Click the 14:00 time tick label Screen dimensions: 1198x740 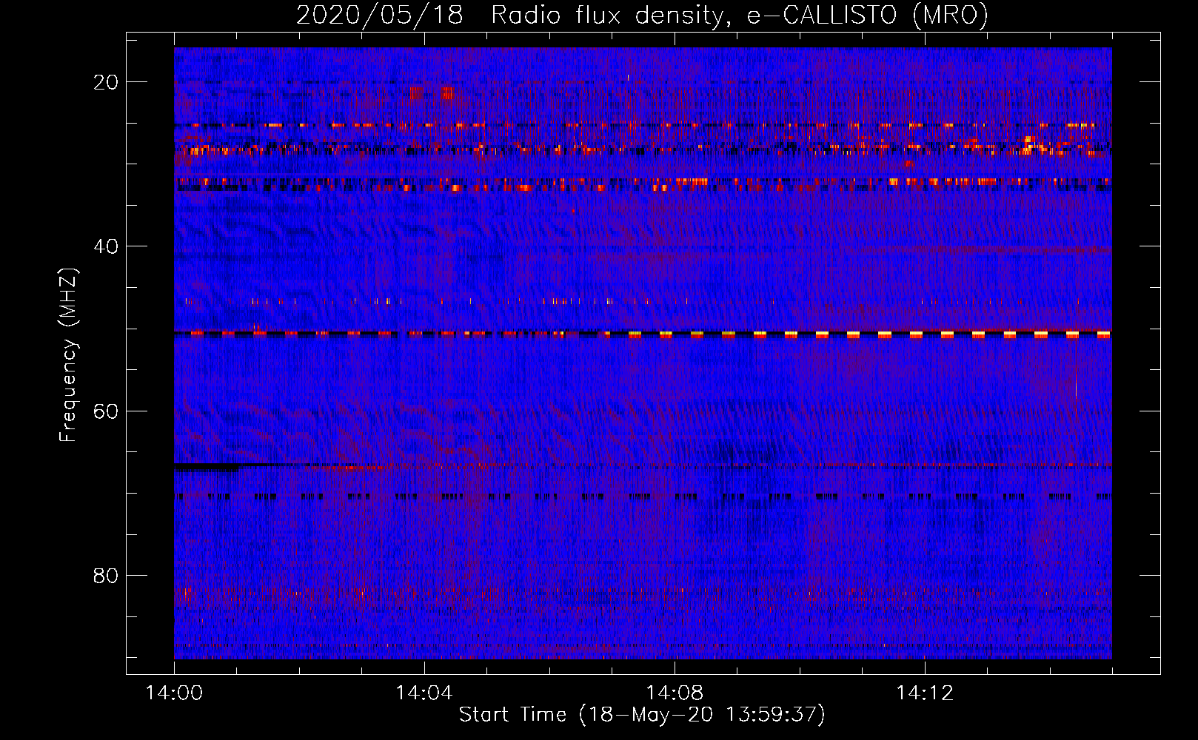pyautogui.click(x=174, y=693)
